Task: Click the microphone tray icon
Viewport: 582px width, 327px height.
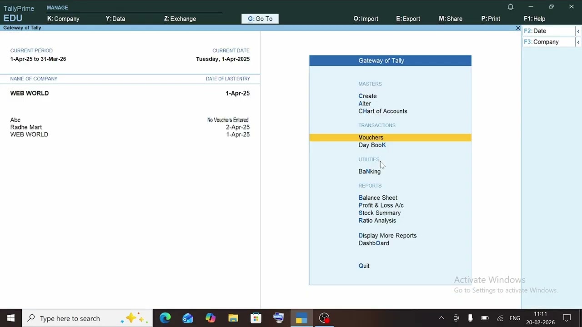Action: click(470, 318)
